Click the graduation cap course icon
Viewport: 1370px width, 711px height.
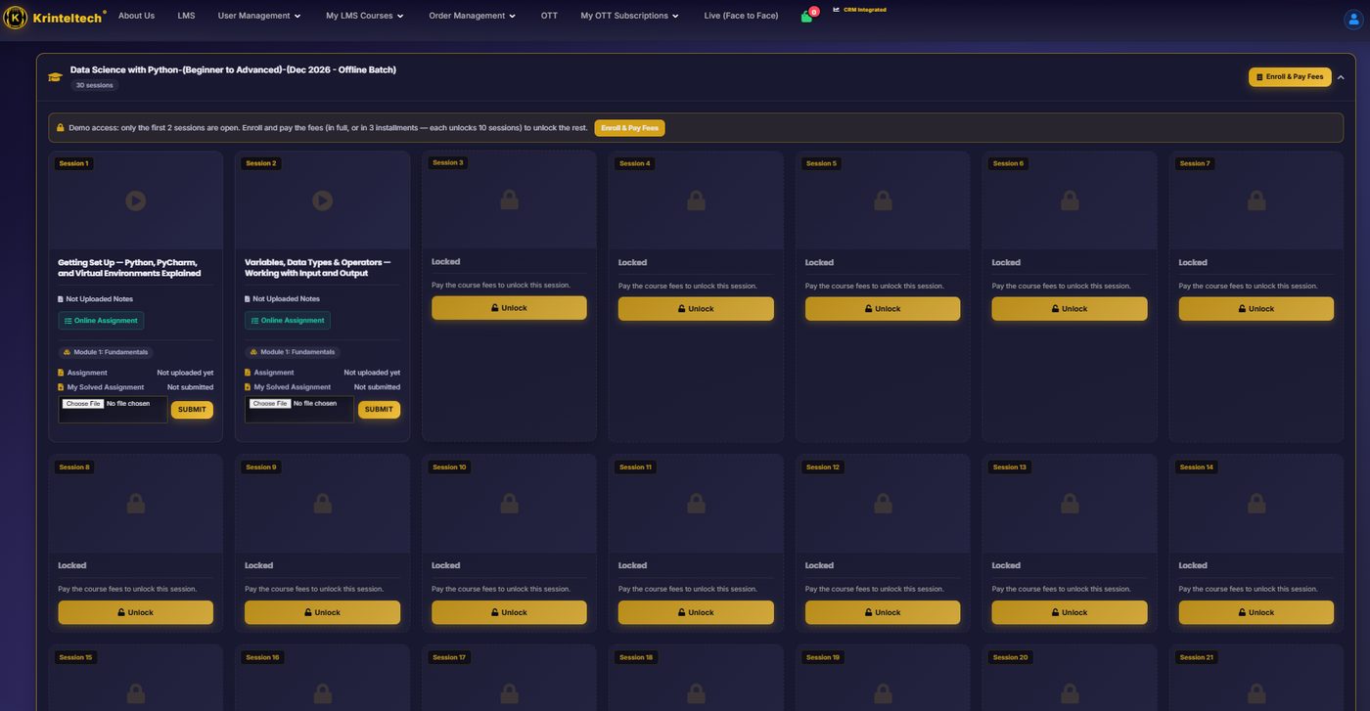[55, 77]
